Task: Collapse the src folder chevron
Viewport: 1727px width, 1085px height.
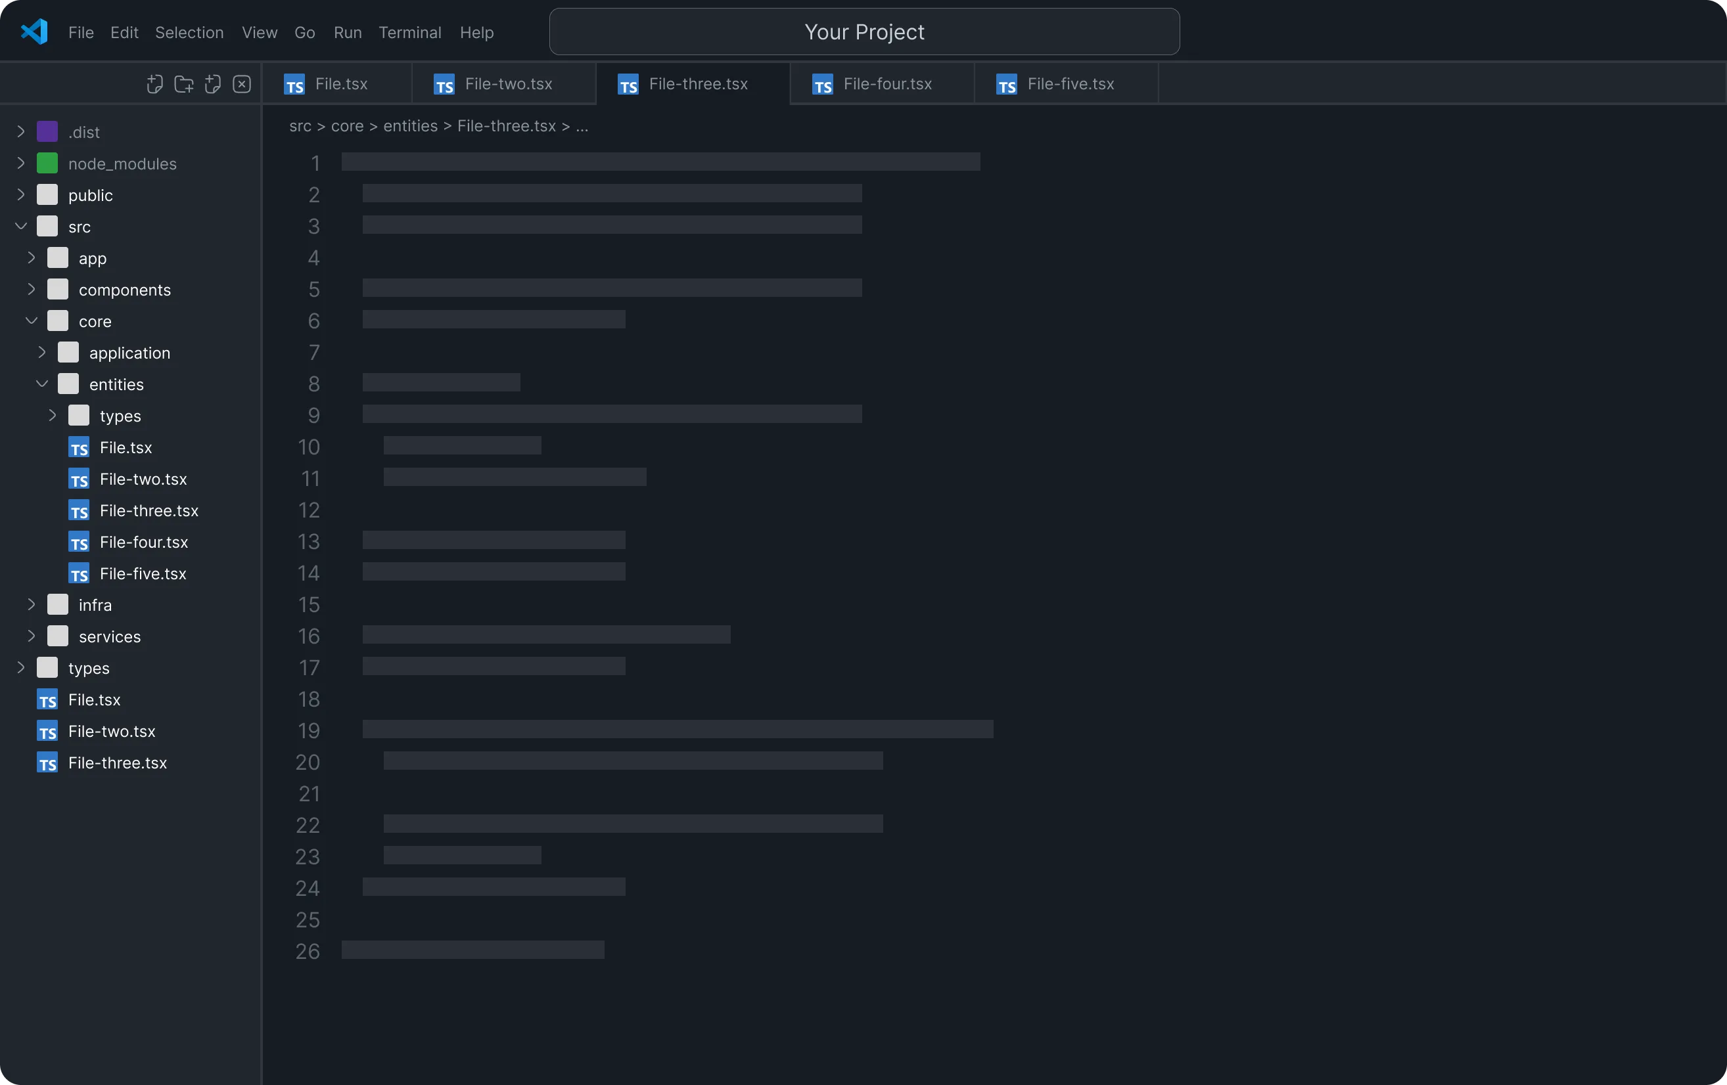Action: (x=21, y=226)
